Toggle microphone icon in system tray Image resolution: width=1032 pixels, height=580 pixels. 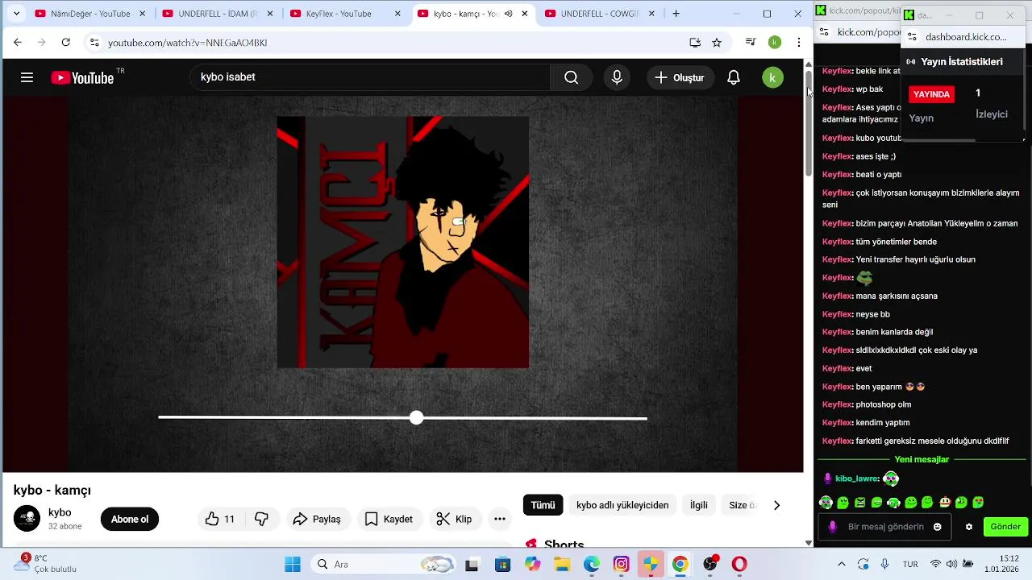(x=884, y=564)
